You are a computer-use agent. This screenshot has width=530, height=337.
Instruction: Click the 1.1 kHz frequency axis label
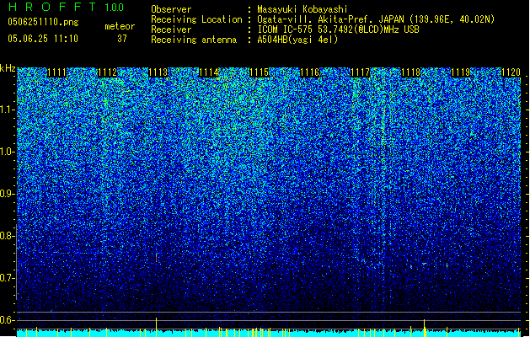[8, 110]
